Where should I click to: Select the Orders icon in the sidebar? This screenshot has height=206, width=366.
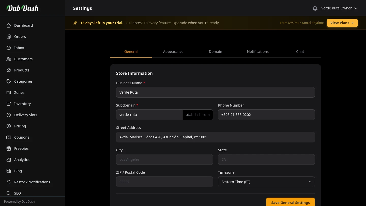9,37
